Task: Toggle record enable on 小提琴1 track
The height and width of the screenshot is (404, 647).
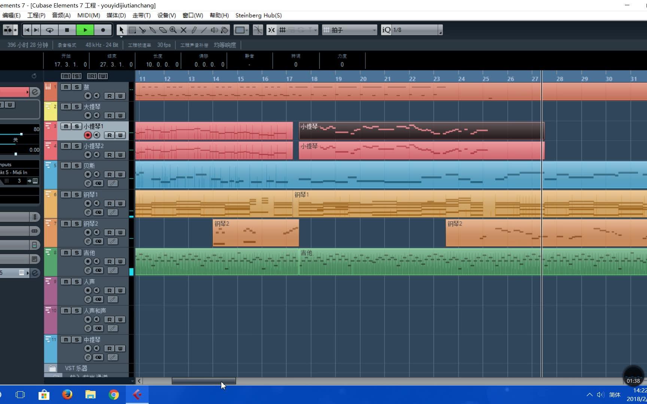Action: pos(88,135)
